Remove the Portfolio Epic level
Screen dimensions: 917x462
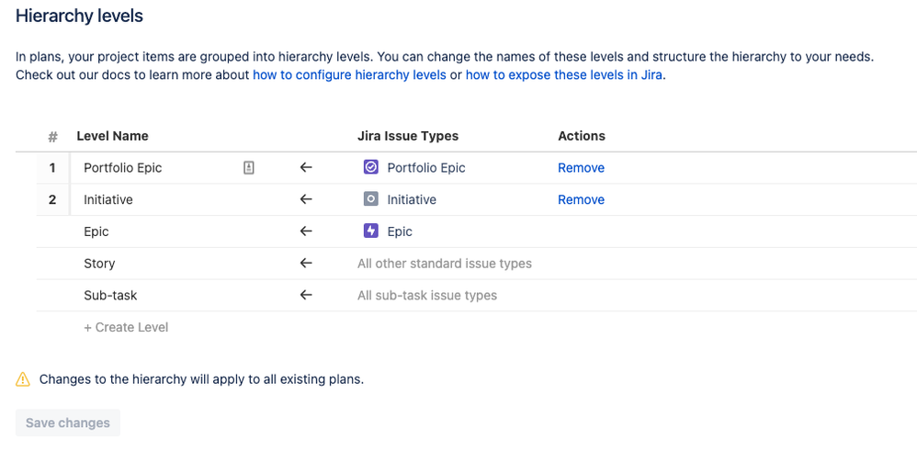coord(581,168)
